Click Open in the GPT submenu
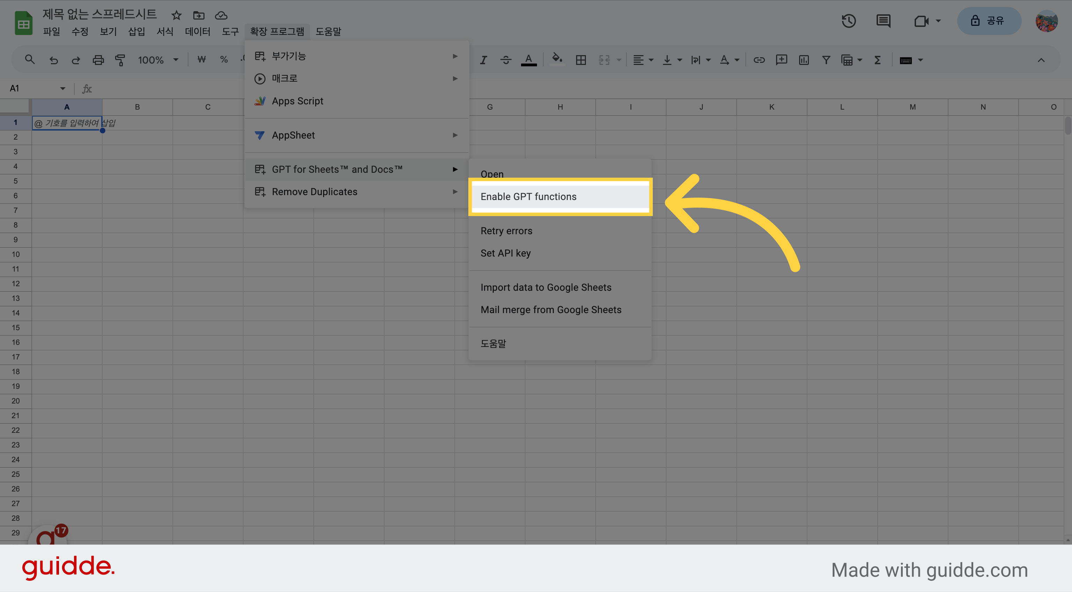The height and width of the screenshot is (592, 1072). click(x=492, y=174)
